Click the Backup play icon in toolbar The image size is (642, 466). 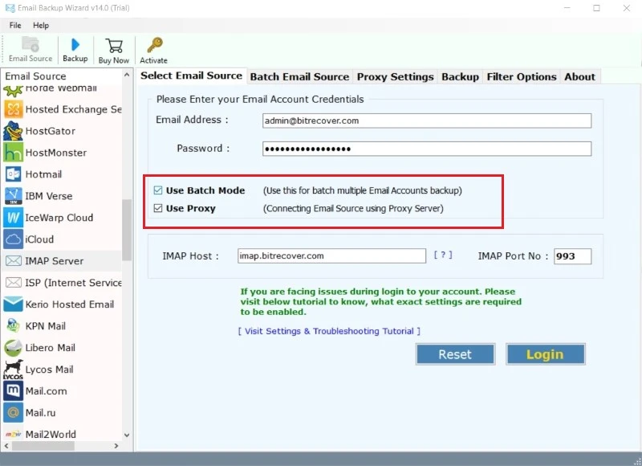(x=75, y=45)
